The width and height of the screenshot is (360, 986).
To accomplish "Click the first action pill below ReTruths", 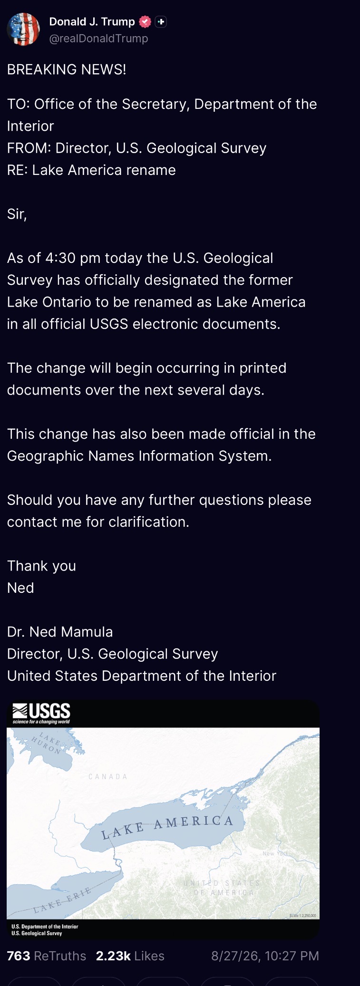I will point(34,981).
